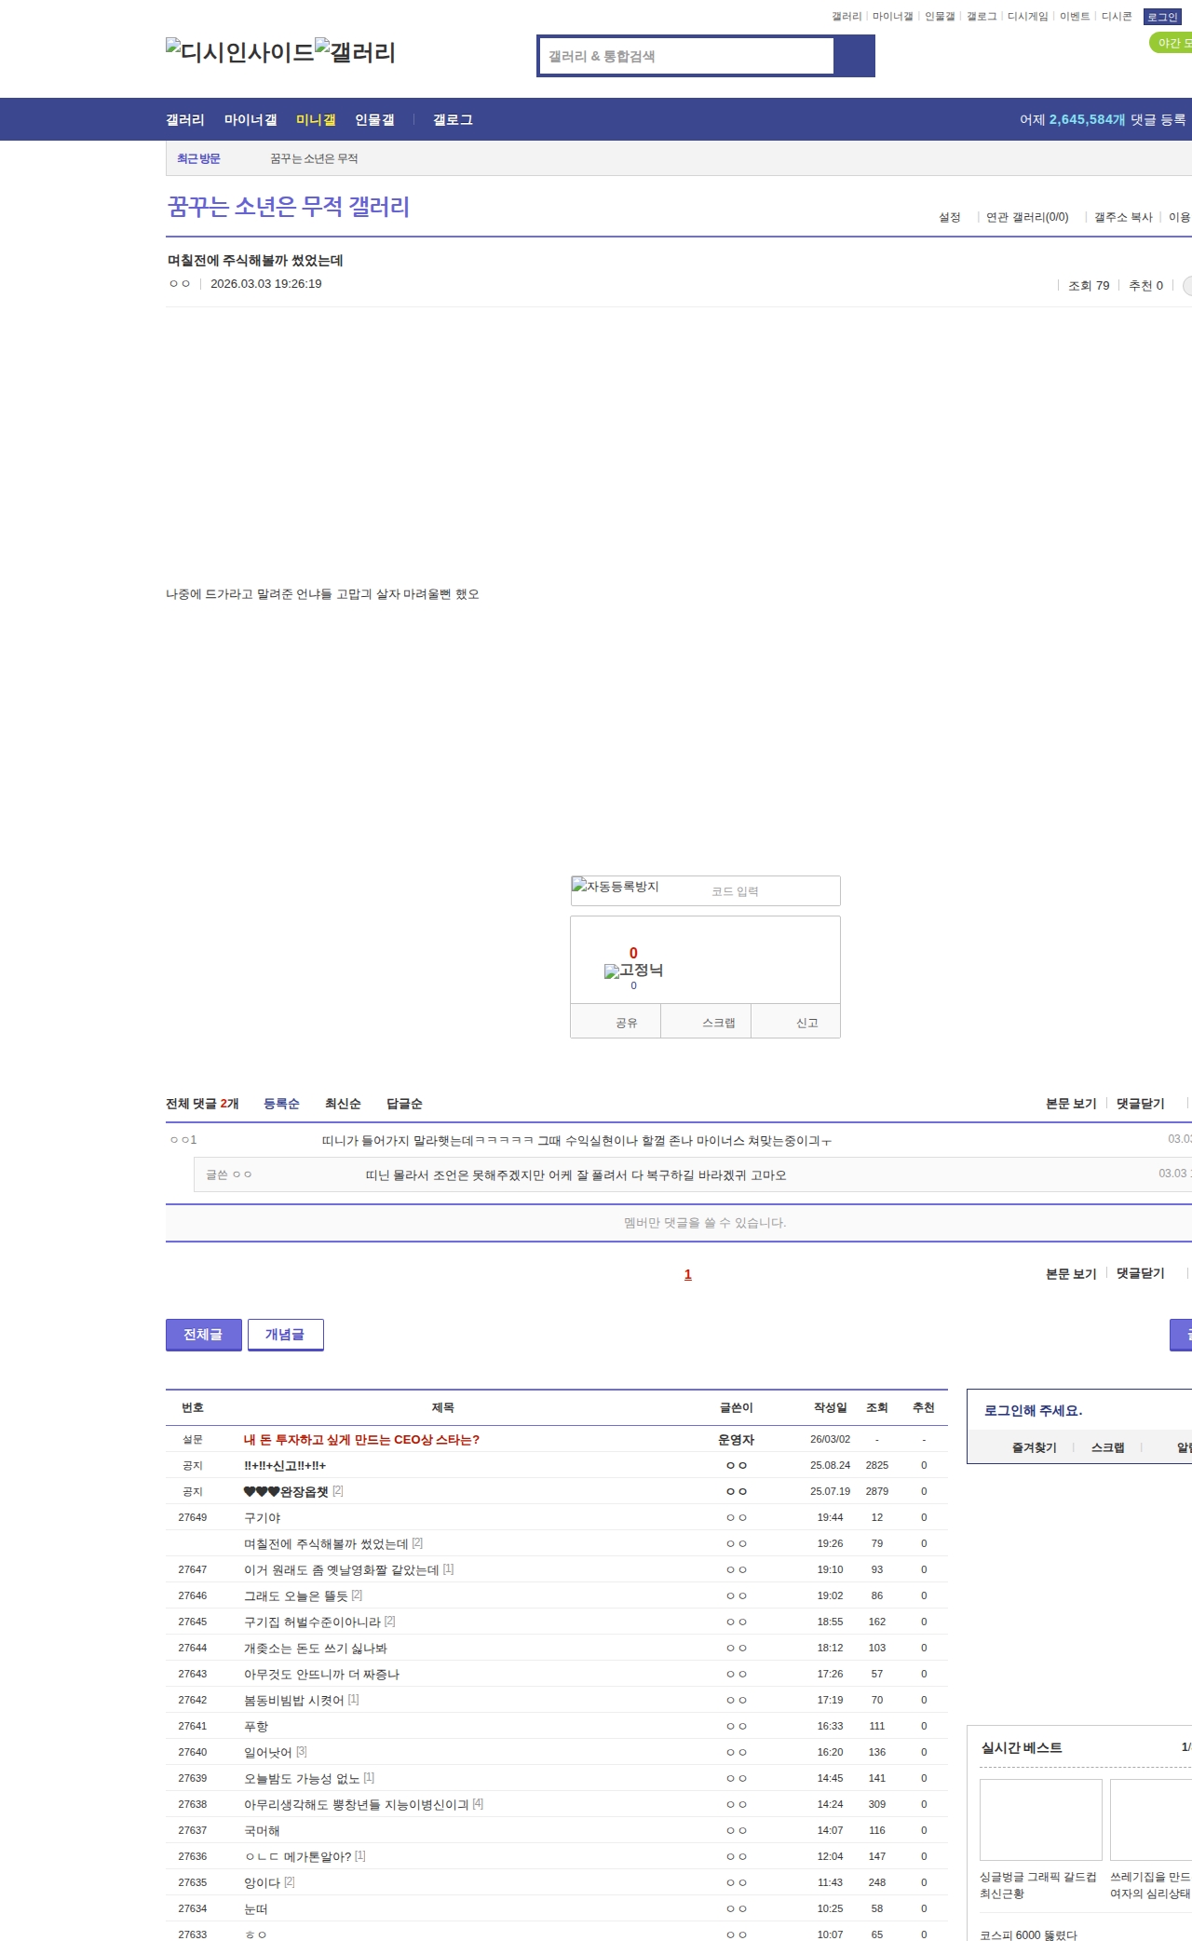Collapse comments with 댓글닫기
The height and width of the screenshot is (1941, 1192).
(x=1140, y=1104)
